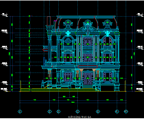The image size is (144, 119).
Task: Select the topmost left elevation level marker
Action: [x=4, y=15]
